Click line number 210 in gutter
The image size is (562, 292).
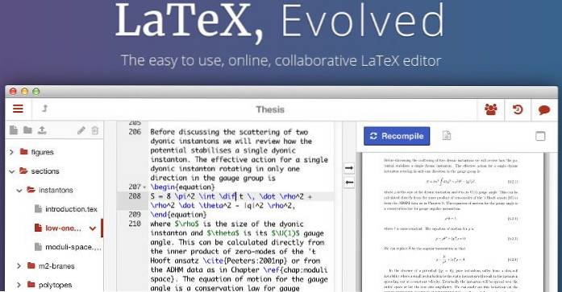[x=135, y=224]
